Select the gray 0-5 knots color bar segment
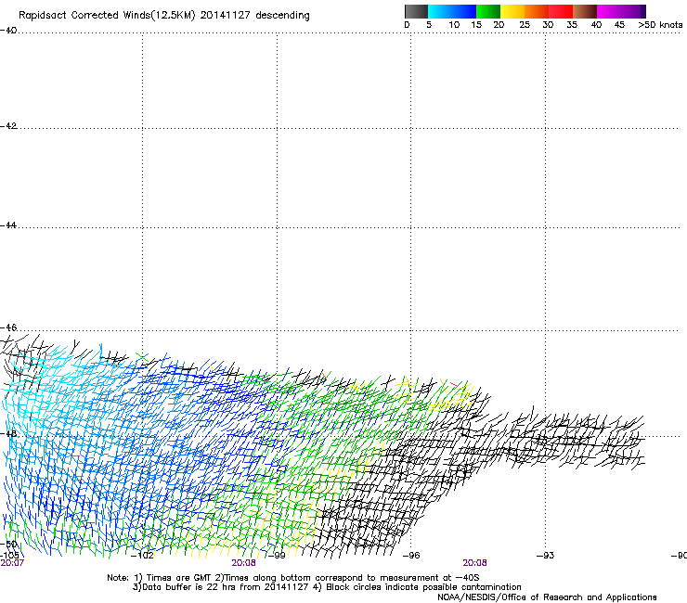This screenshot has width=687, height=603. pos(416,11)
